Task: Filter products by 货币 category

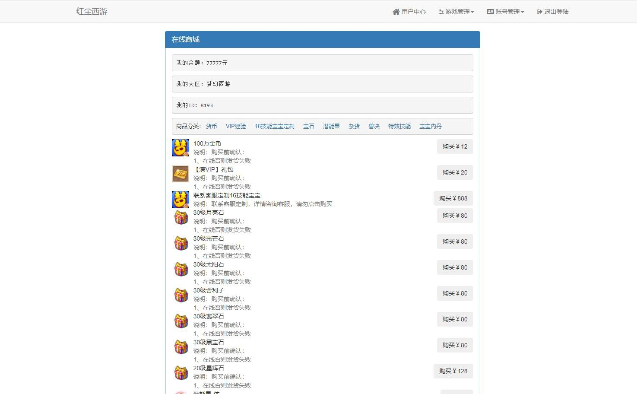Action: (x=212, y=126)
